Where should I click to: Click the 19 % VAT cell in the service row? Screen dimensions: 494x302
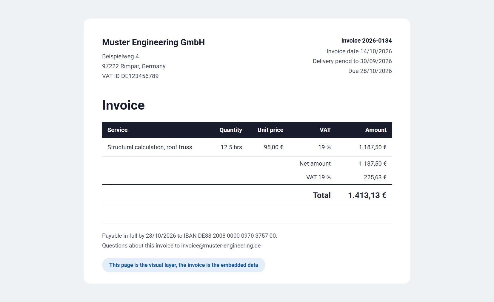coord(324,147)
